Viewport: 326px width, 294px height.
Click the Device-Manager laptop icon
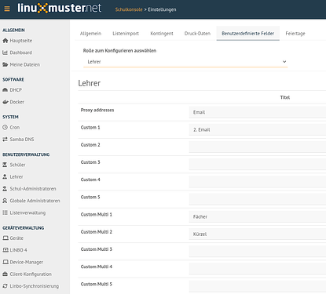5,262
